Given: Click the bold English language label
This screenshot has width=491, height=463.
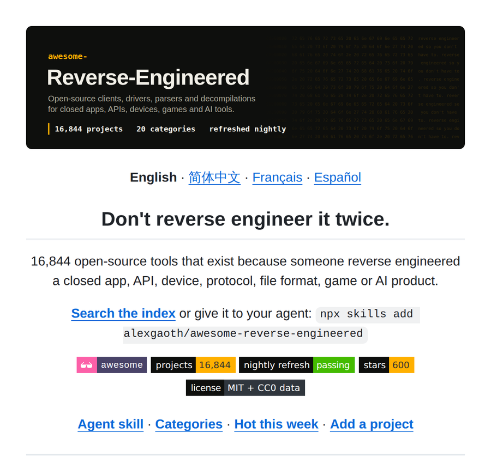Looking at the screenshot, I should click(153, 178).
